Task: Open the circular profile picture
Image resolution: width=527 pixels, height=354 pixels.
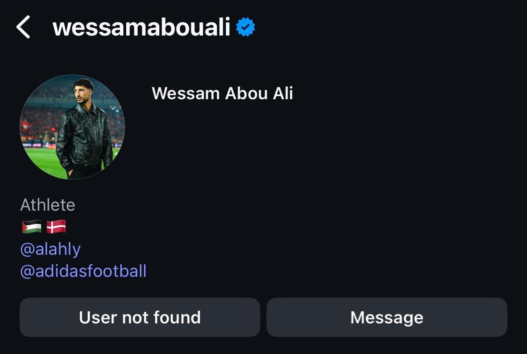Action: click(72, 127)
